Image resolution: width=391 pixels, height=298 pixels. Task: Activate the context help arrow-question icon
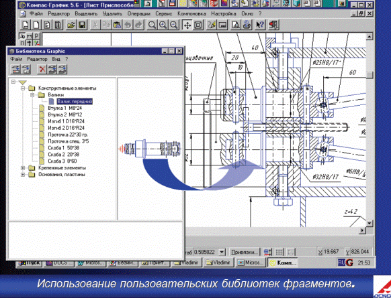point(260,25)
